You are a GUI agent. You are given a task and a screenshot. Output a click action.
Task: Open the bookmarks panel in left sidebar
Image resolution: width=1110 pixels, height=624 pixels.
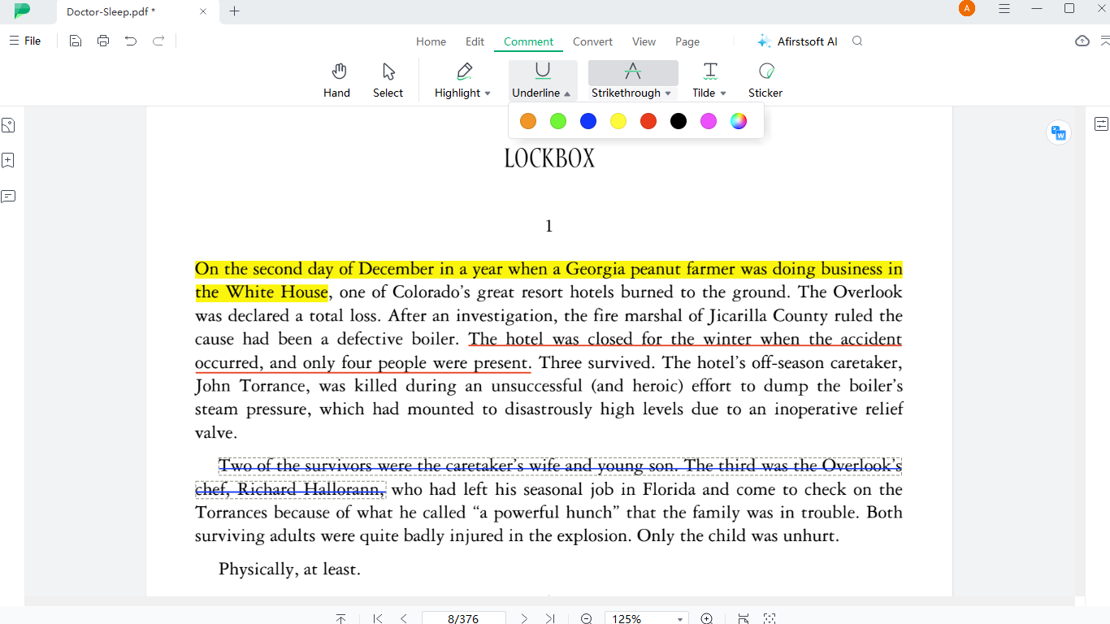click(8, 161)
